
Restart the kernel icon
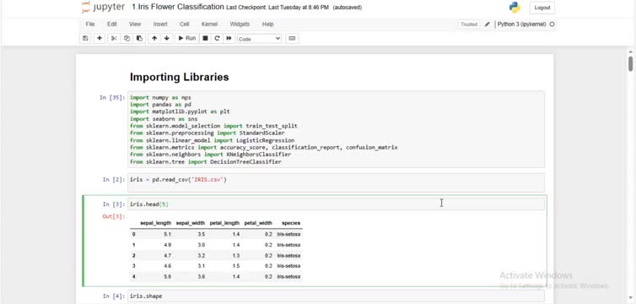217,39
